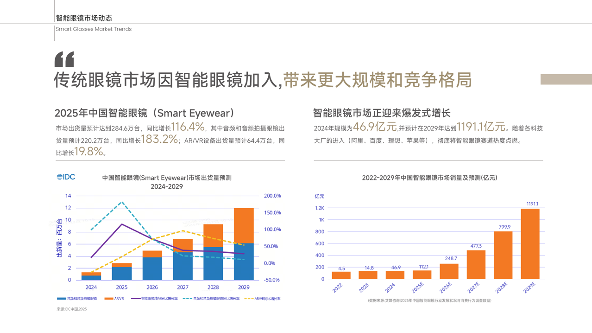Viewport: 592px width, 333px height.
Task: Click the IDC logo above the chart
Action: 66,177
